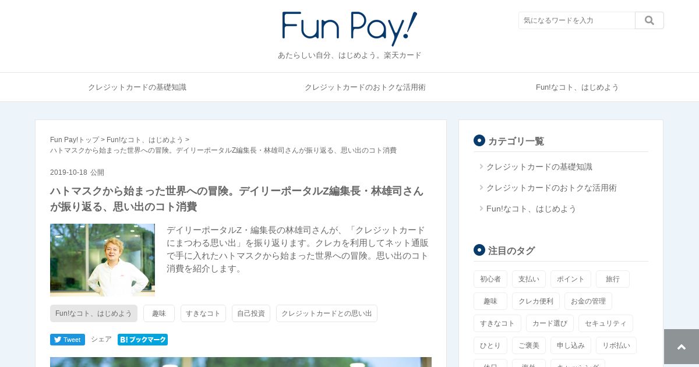Screen dimensions: 699x367
Task: Click the カテゴリ一覧 heading
Action: [516, 141]
